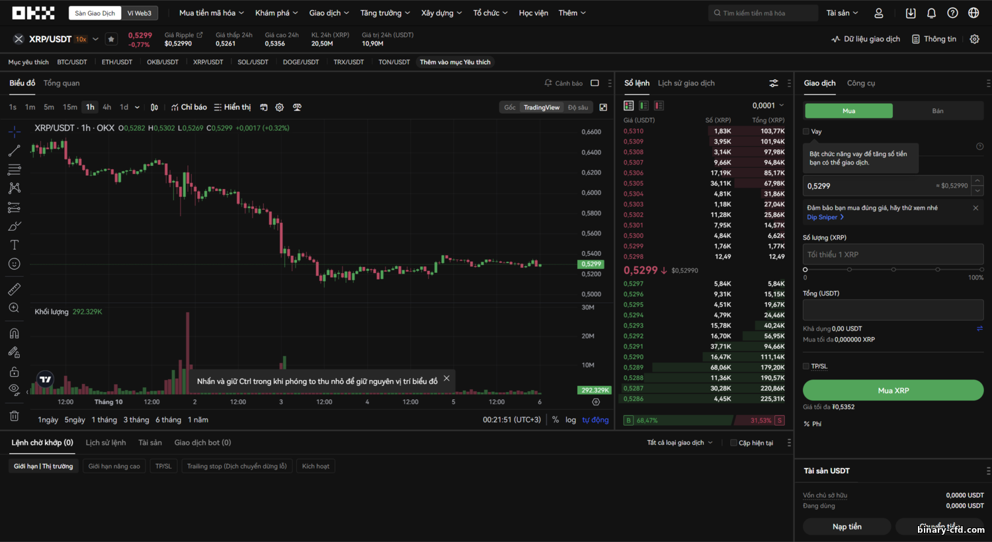Open chart settings gear icon
Viewport: 992px width, 542px height.
[x=279, y=107]
